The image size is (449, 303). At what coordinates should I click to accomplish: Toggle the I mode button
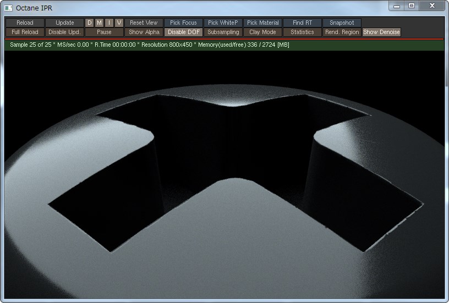pyautogui.click(x=109, y=23)
